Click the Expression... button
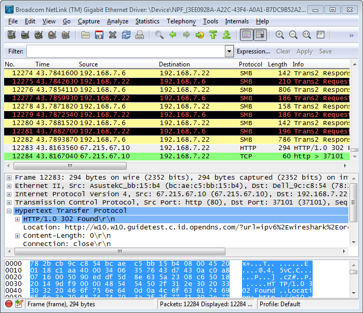 tap(253, 51)
